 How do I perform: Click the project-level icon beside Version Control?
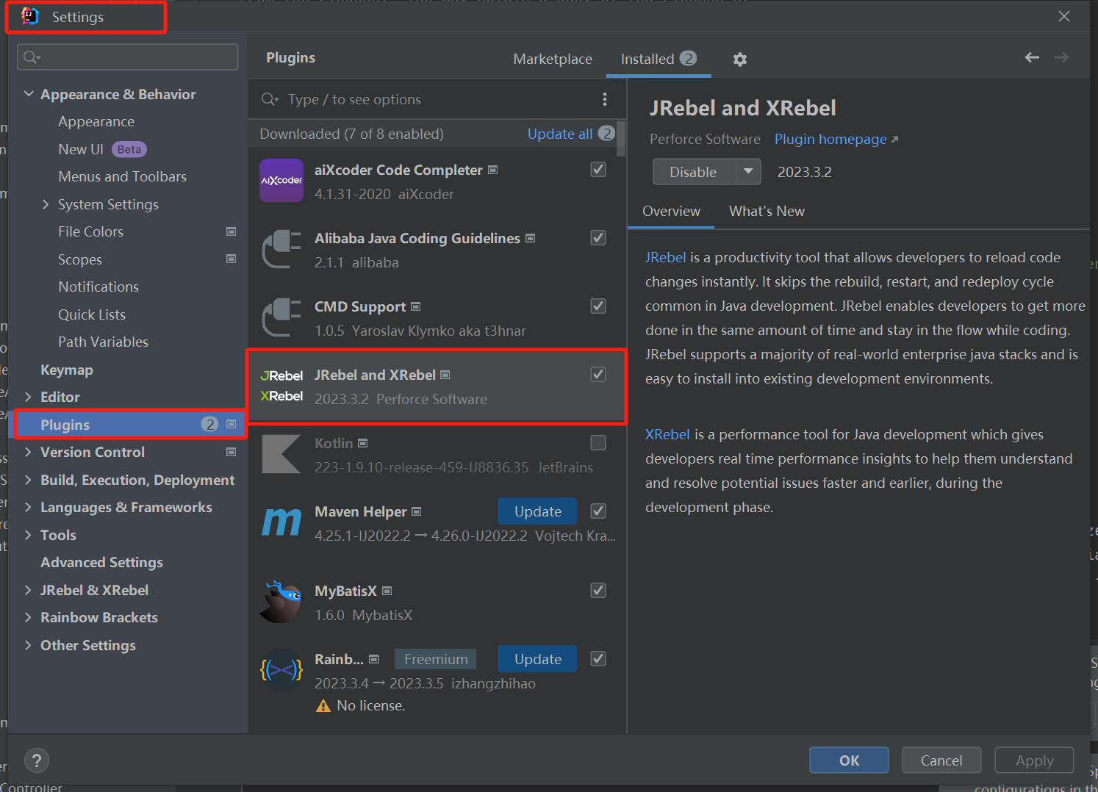[232, 452]
